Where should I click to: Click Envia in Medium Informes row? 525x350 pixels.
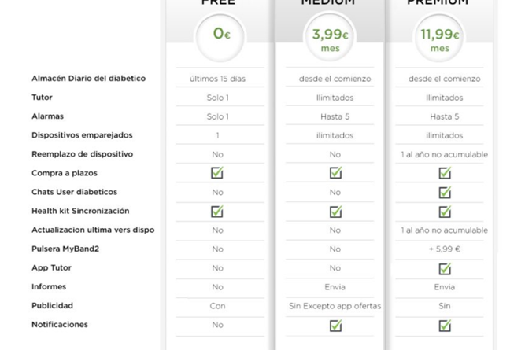[x=335, y=287]
